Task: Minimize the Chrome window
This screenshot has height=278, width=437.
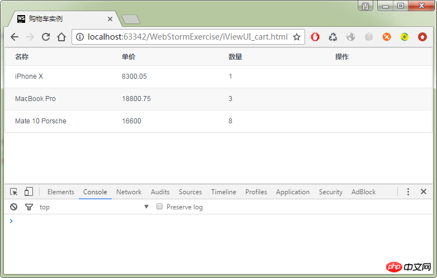Action: click(386, 6)
